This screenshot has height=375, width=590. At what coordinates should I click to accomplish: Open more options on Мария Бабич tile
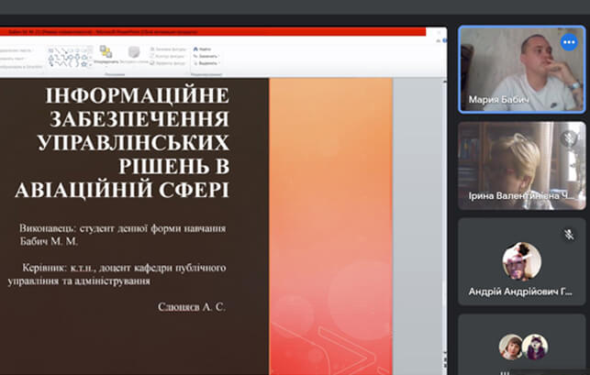click(x=569, y=42)
